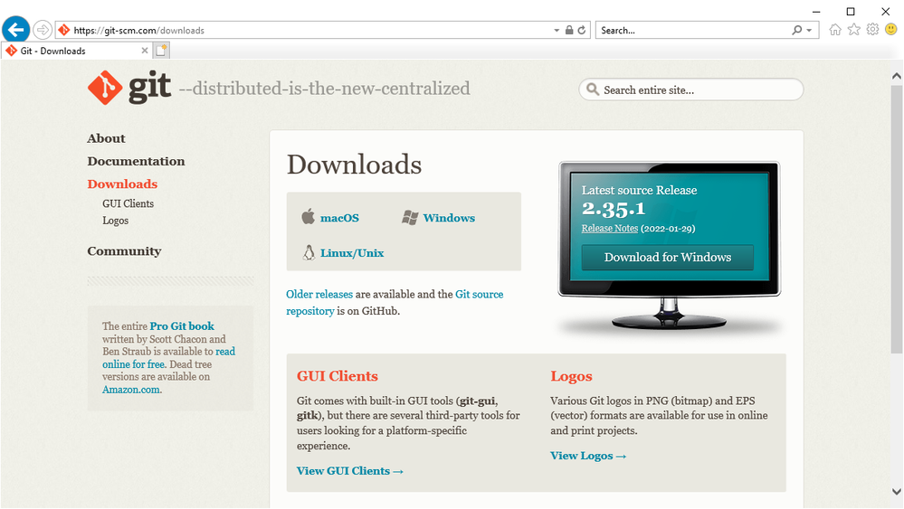Click the 'Downloads' page heading

[354, 165]
